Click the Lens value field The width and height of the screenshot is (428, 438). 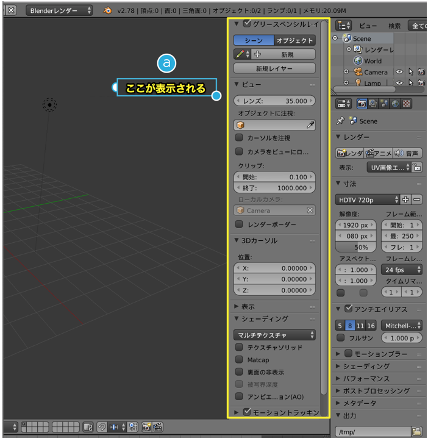click(x=274, y=101)
